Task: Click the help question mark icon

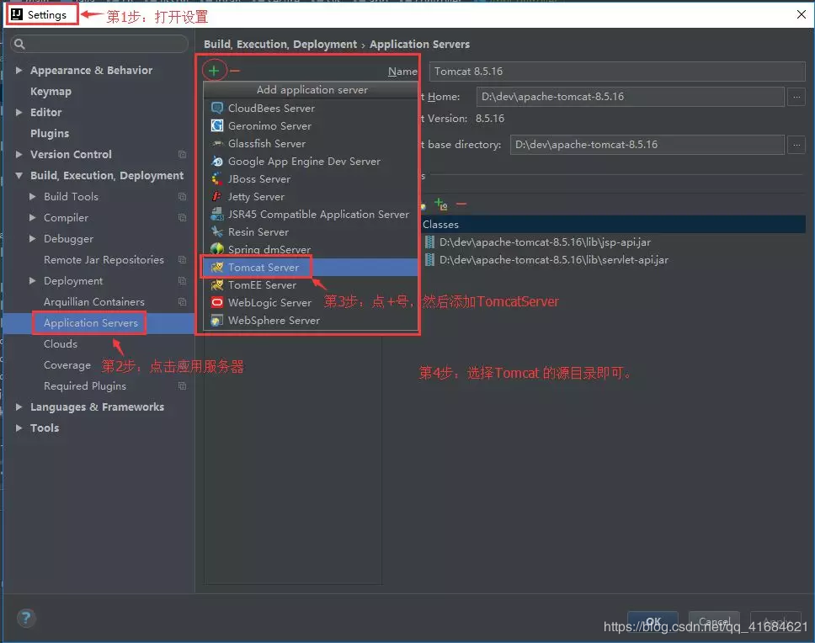Action: (x=26, y=618)
